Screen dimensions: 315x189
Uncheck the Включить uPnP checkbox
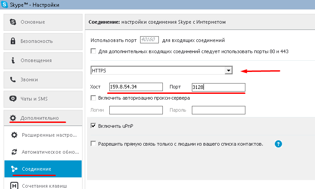coord(93,126)
